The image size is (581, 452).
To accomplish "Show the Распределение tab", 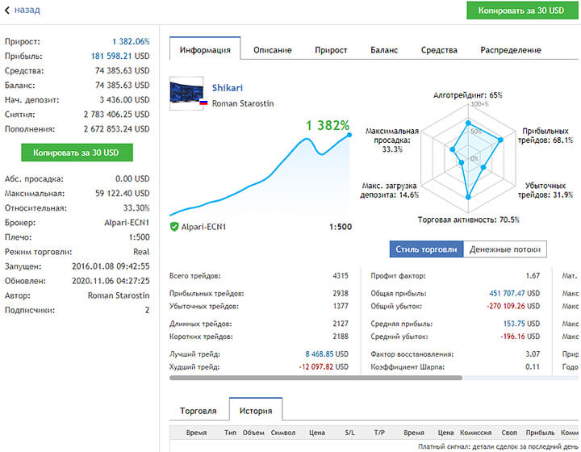I will tap(511, 50).
